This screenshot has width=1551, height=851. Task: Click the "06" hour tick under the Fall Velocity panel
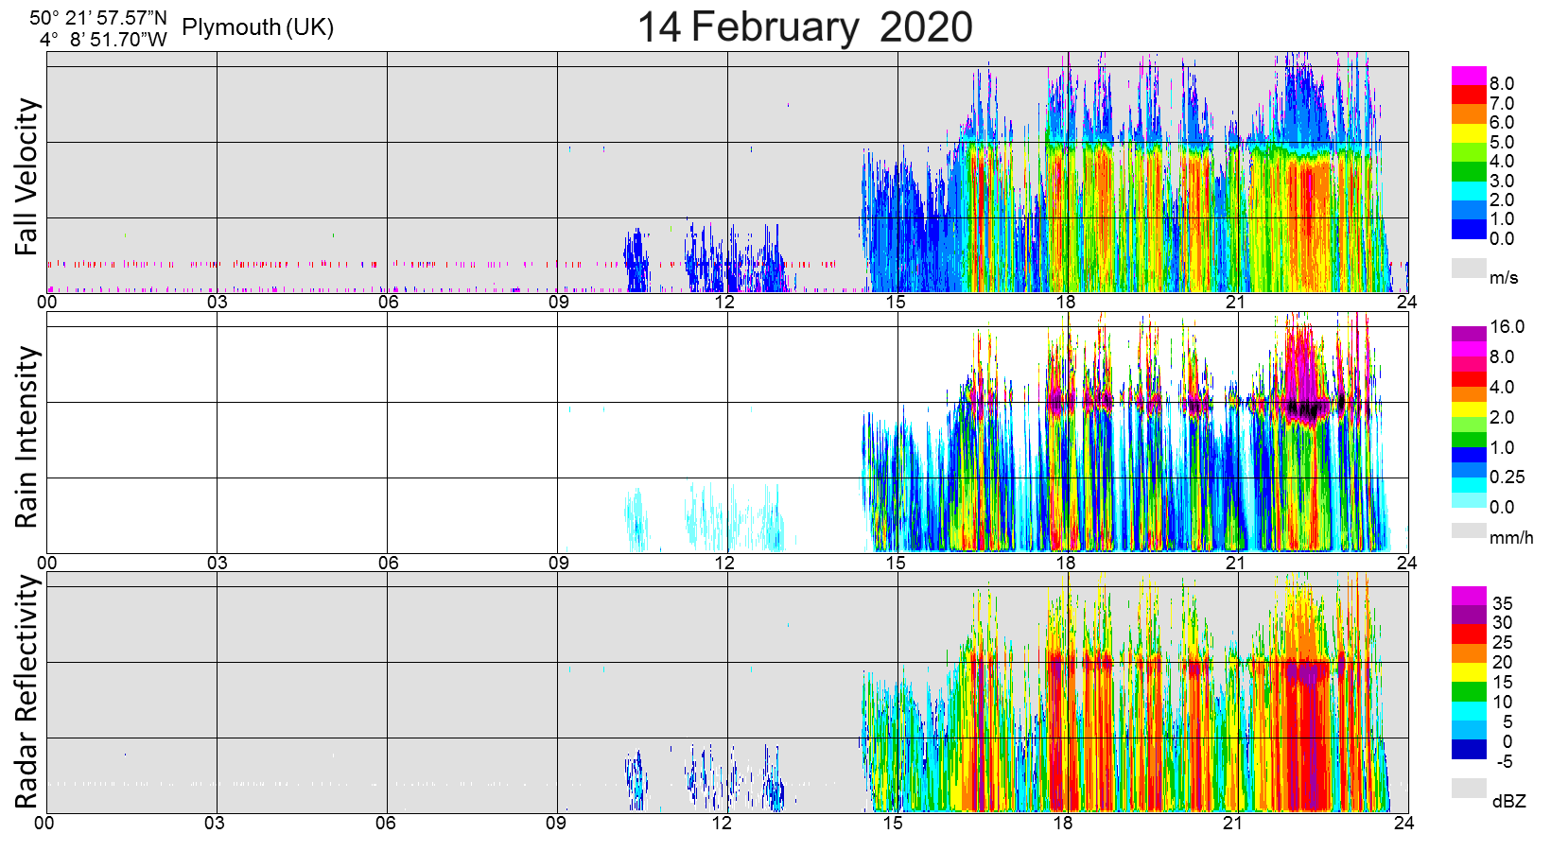coord(388,303)
